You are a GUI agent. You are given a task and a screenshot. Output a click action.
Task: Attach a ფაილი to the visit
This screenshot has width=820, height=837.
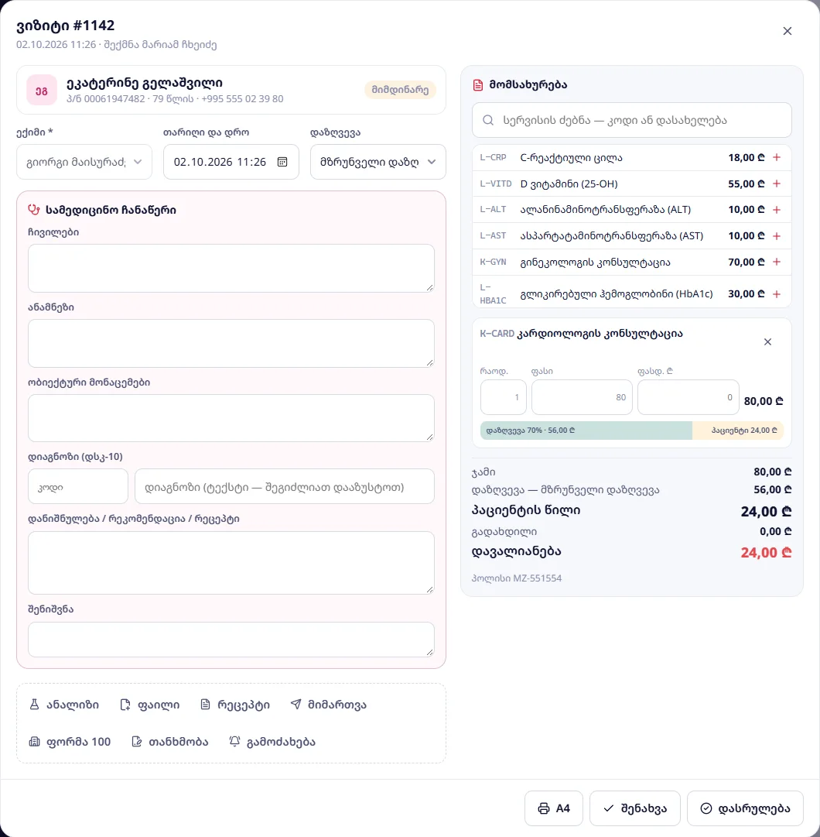[150, 705]
